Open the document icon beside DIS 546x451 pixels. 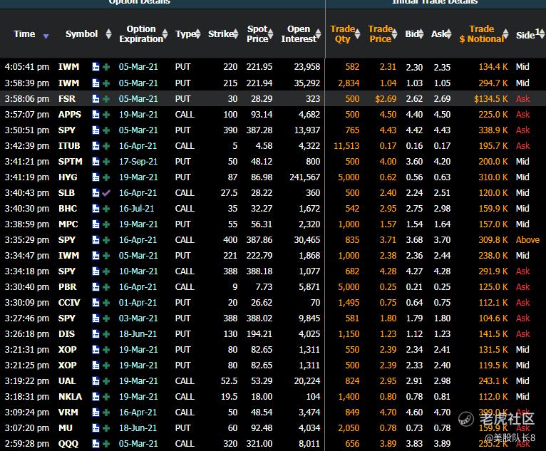click(96, 333)
